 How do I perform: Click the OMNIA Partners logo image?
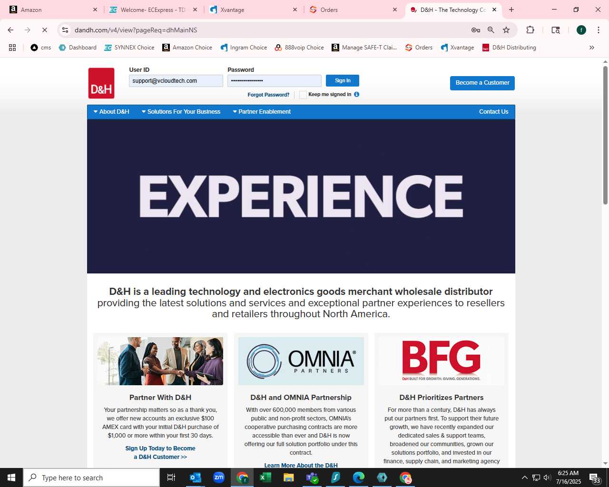301,361
